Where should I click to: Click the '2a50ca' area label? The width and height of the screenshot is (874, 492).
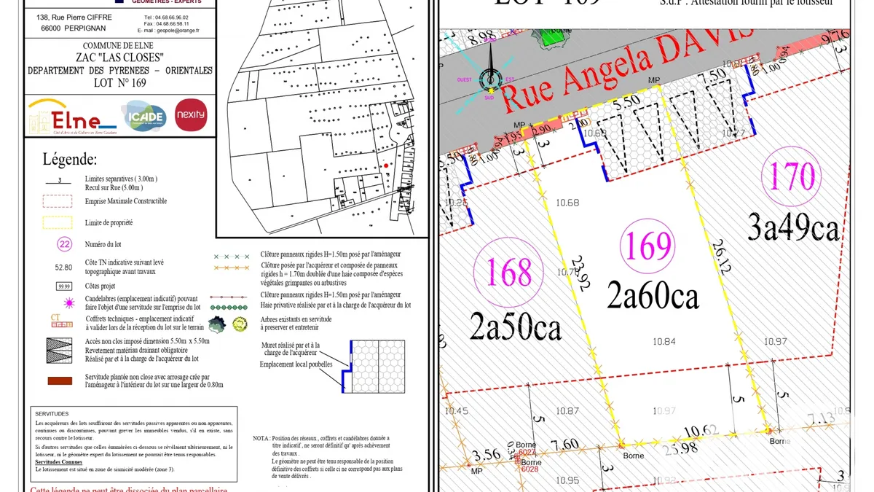516,327
